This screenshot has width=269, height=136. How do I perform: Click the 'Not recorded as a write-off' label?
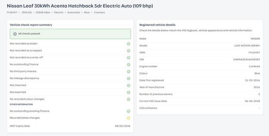pos(27,57)
